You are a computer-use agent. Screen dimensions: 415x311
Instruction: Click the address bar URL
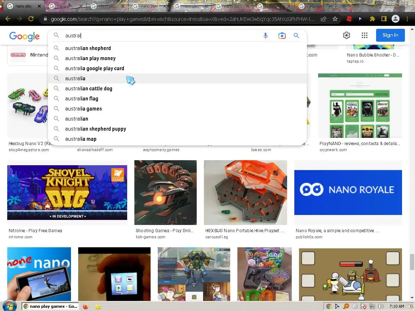tap(183, 19)
